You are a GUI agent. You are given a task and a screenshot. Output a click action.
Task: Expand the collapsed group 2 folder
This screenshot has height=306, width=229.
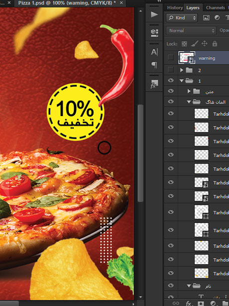point(182,70)
